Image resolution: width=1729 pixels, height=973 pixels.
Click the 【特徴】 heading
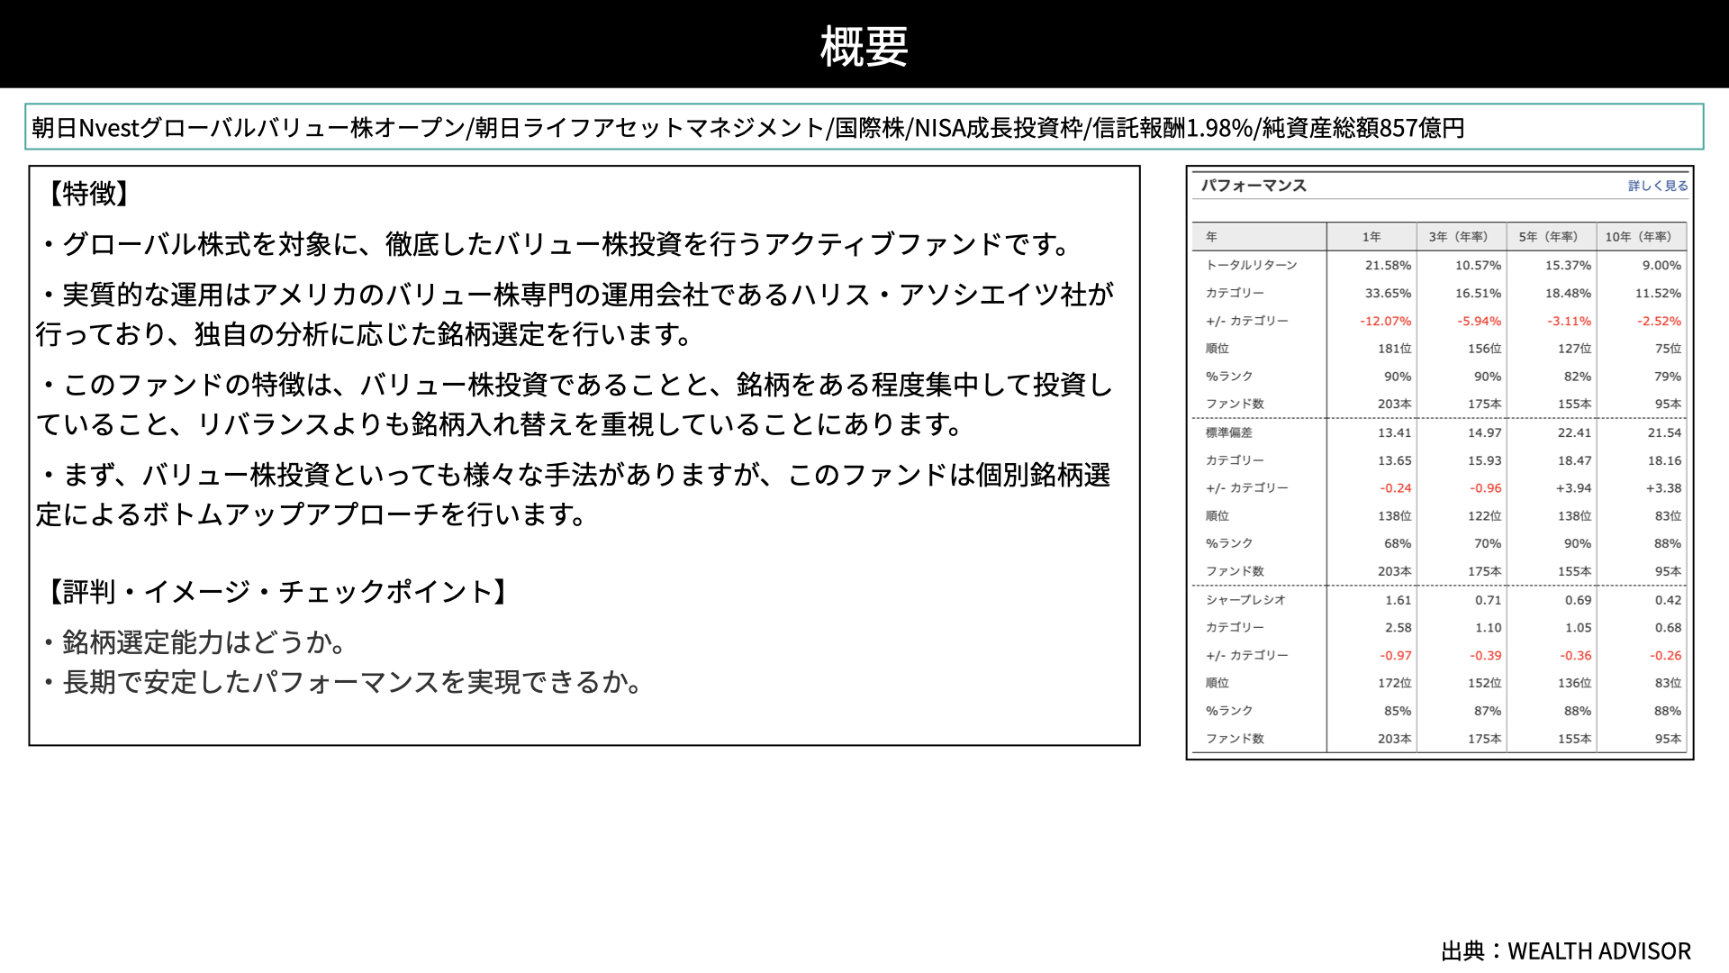pyautogui.click(x=88, y=193)
